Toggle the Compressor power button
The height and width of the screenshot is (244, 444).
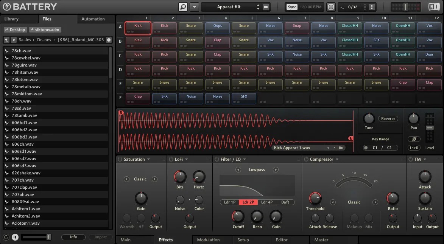(x=306, y=159)
